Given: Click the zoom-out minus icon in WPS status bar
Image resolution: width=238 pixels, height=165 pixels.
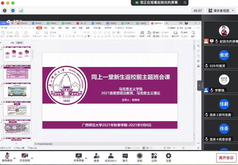Looking at the screenshot, I should pos(174,148).
